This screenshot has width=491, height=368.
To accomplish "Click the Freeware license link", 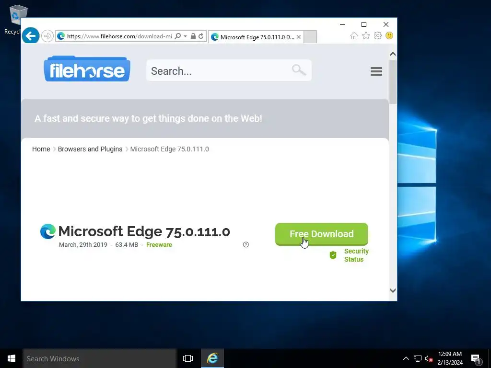I will click(159, 245).
